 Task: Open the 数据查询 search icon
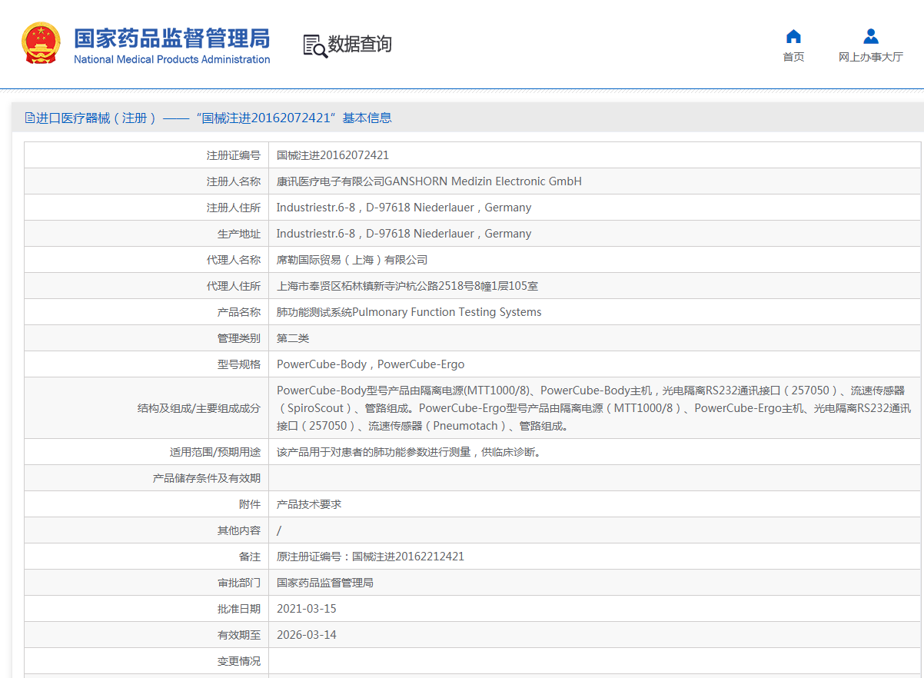[x=314, y=46]
